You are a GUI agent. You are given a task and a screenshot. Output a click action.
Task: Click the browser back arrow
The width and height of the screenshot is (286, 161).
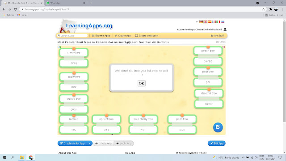(4, 9)
